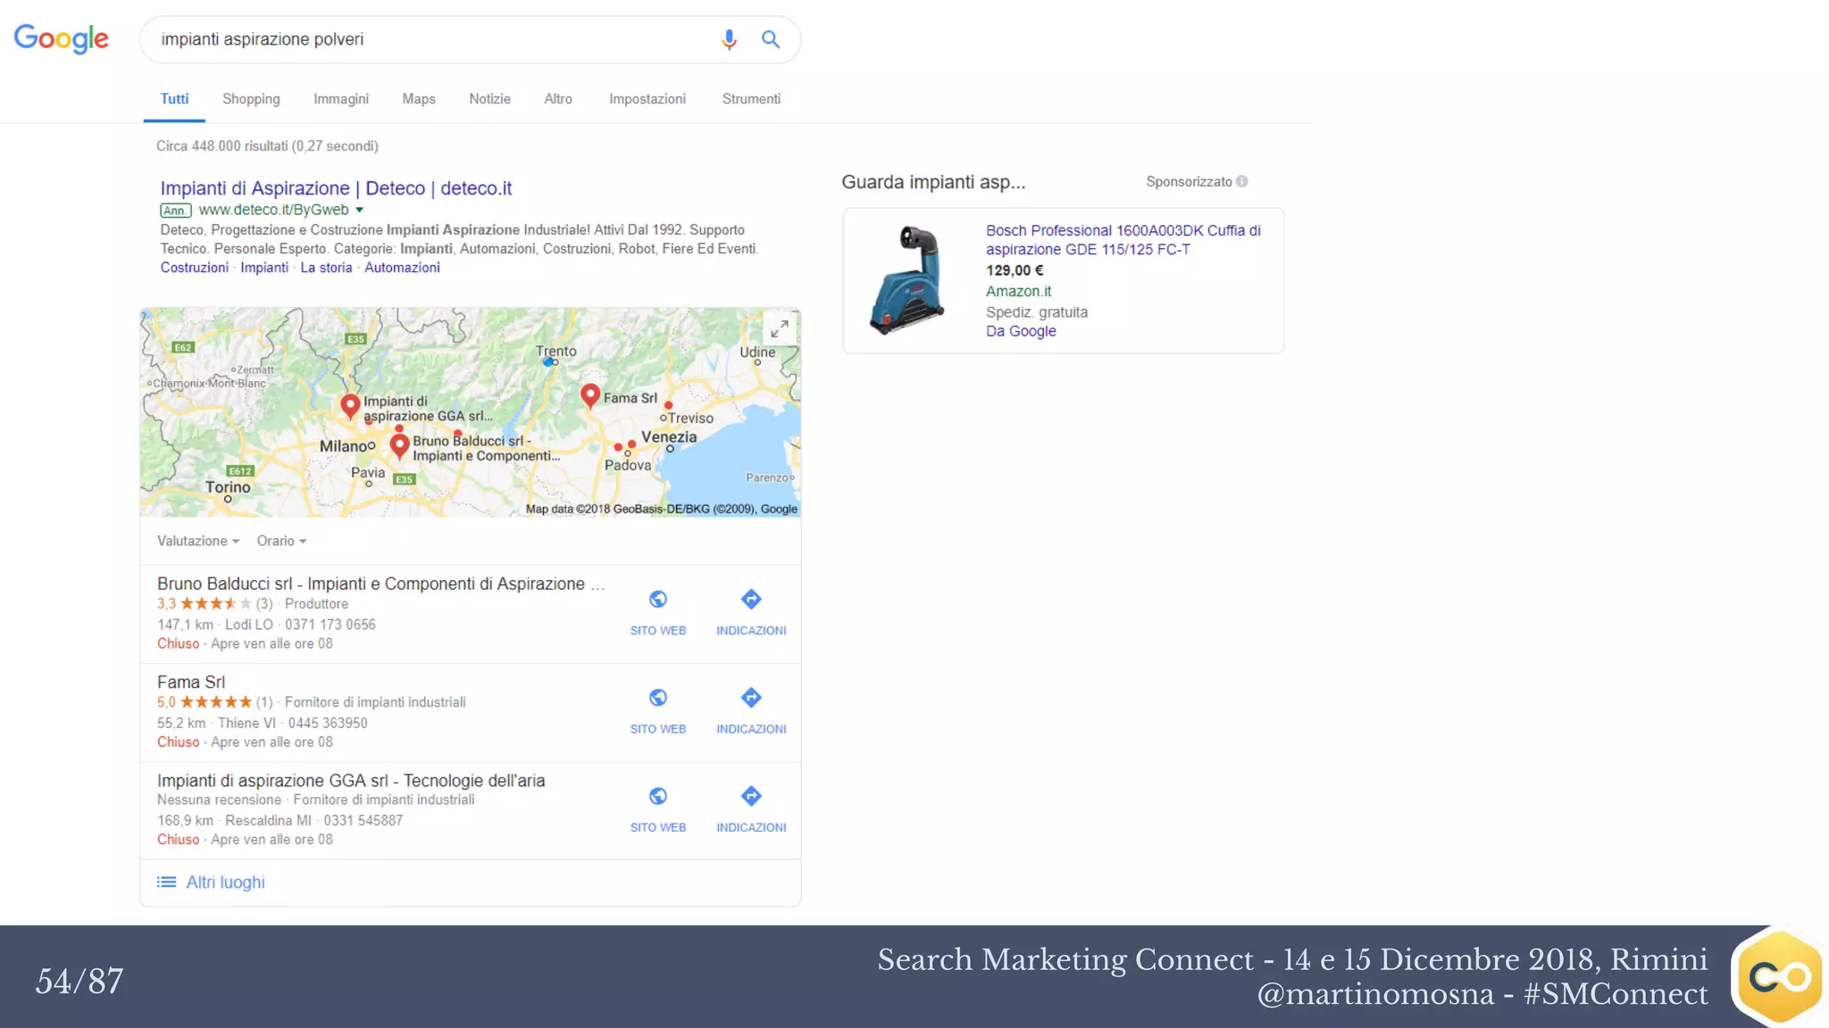
Task: Follow the La storia sitelink
Action: (326, 268)
